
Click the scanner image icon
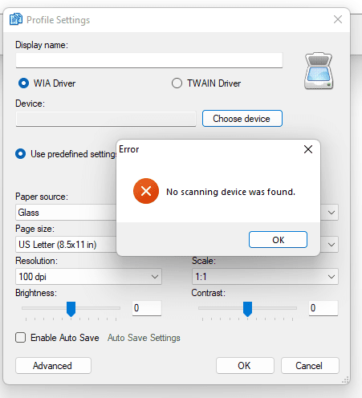pyautogui.click(x=319, y=71)
